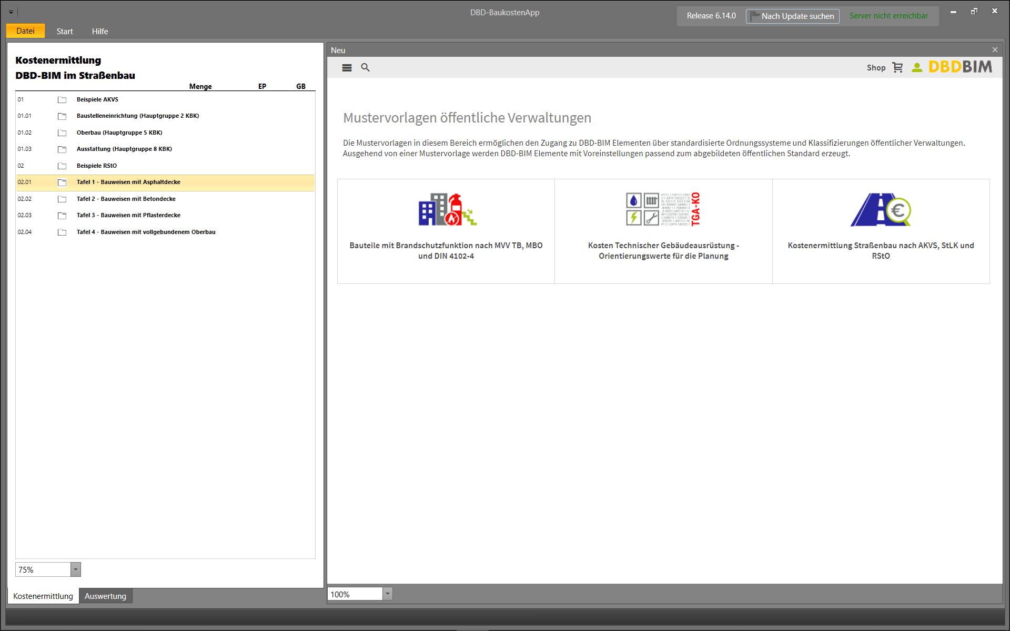Click position number 02.01
This screenshot has width=1010, height=631.
pyautogui.click(x=25, y=182)
